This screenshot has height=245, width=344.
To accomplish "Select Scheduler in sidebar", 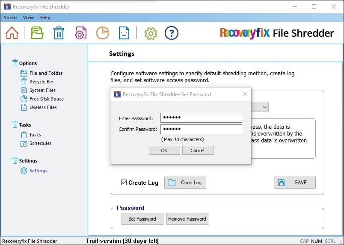I will coord(40,143).
